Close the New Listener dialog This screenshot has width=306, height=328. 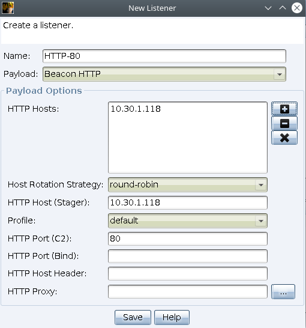[x=297, y=8]
